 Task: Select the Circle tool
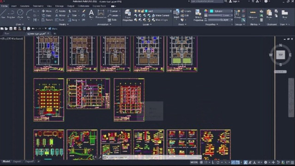click(x=20, y=14)
